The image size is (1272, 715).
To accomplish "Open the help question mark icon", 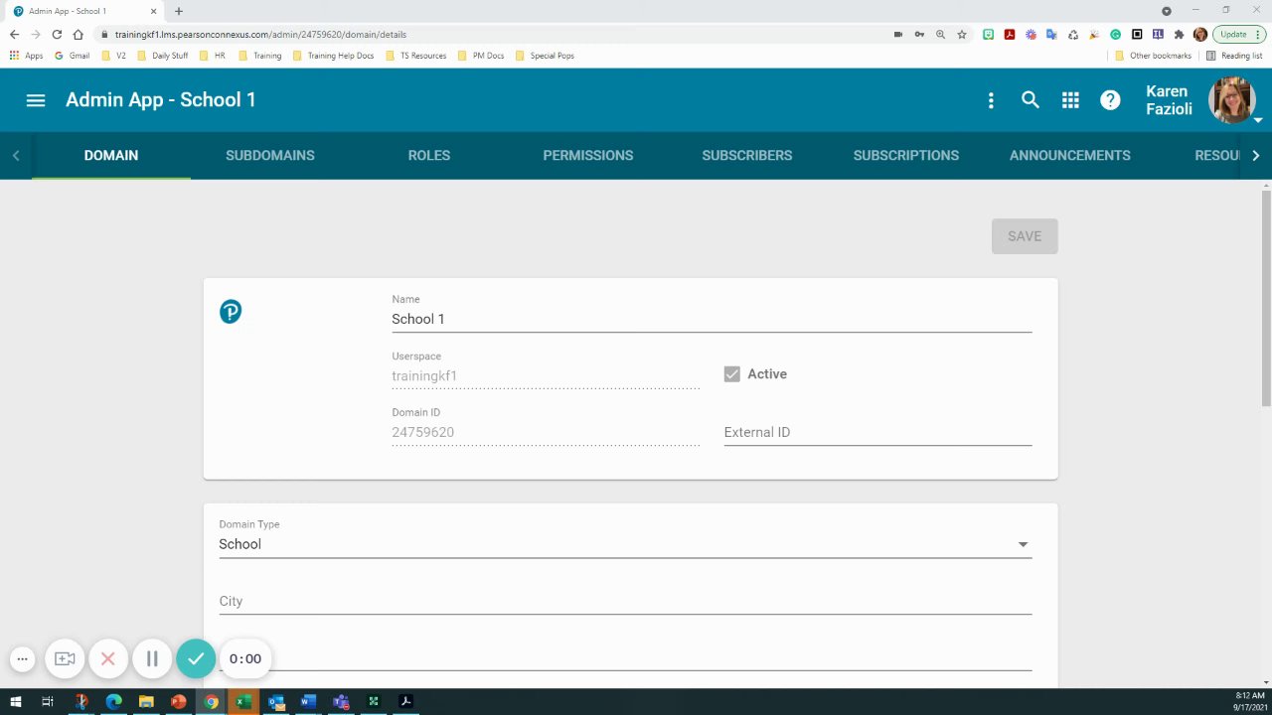I will pos(1110,100).
